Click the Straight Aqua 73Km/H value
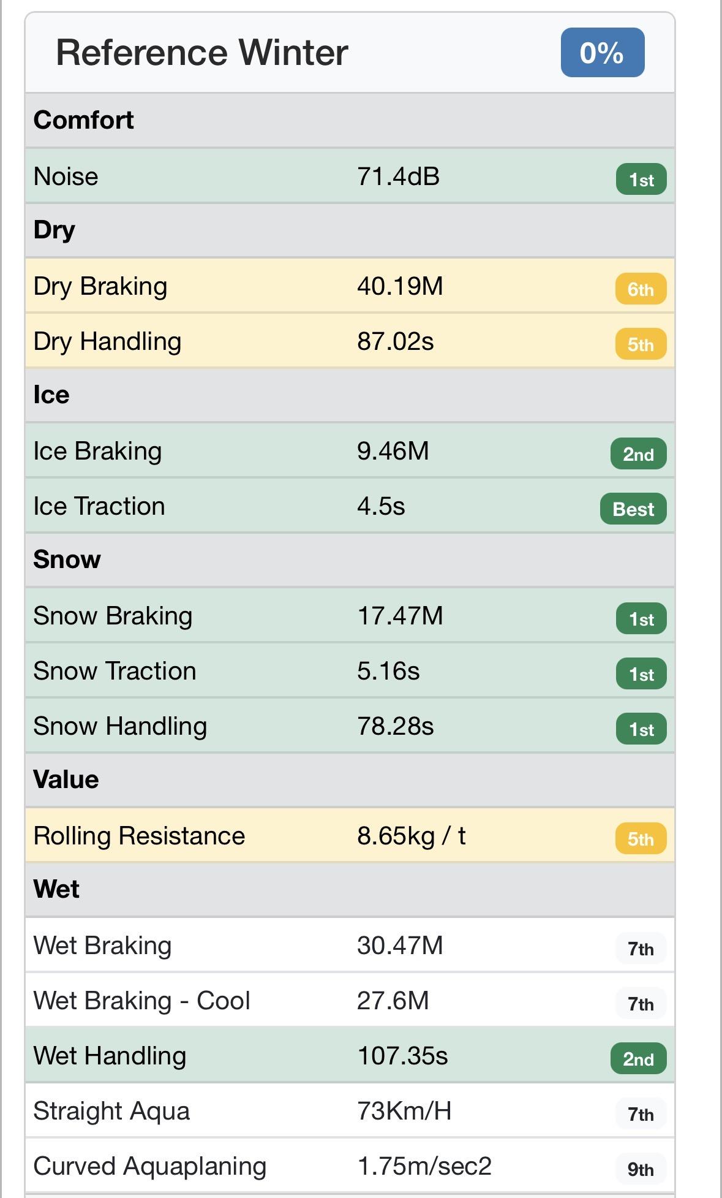The height and width of the screenshot is (1198, 722). 404,1111
